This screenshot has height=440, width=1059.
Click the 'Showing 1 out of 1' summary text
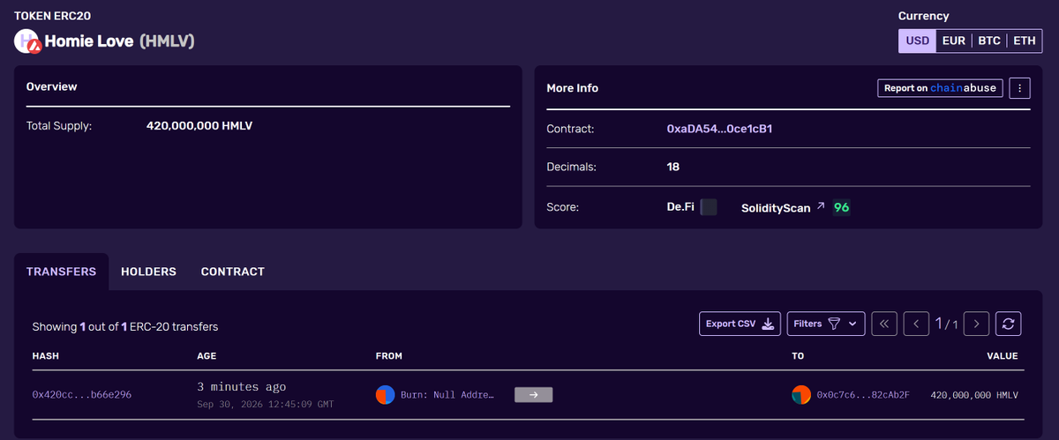[x=125, y=326]
